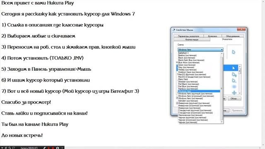Select the pencil draw tool in recording bar

45,148
